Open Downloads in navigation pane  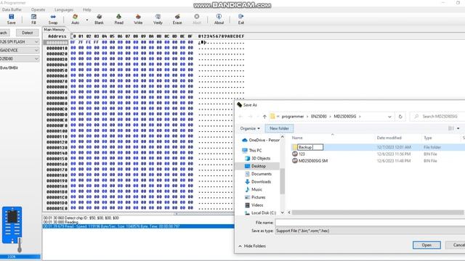coord(258,182)
